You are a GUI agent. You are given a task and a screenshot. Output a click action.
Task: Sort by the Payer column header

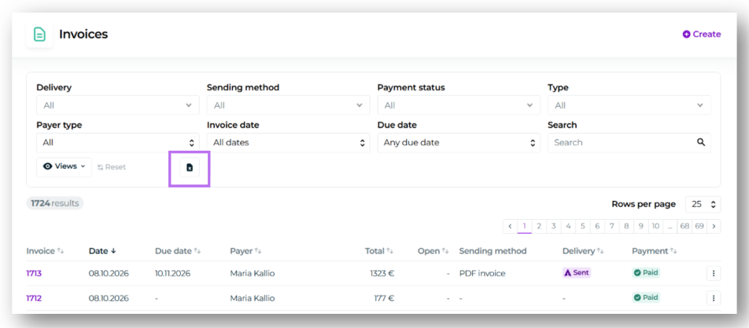(x=245, y=251)
